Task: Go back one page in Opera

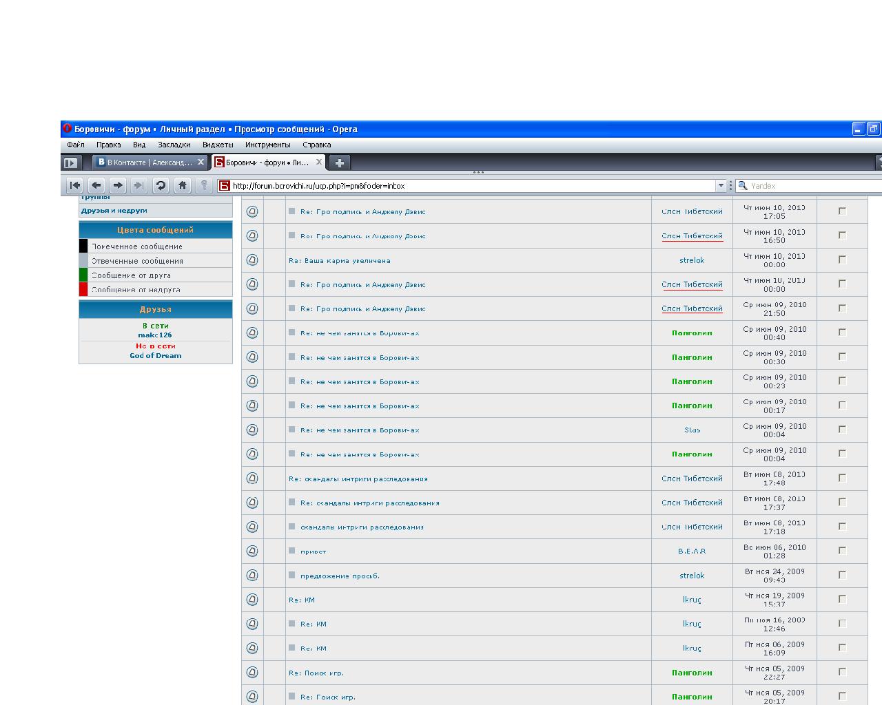Action: coord(96,185)
